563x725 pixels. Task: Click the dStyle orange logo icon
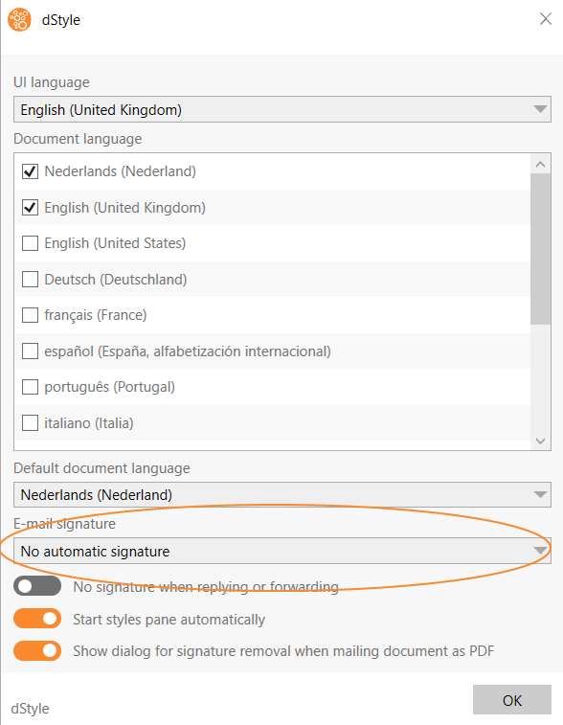pyautogui.click(x=19, y=20)
